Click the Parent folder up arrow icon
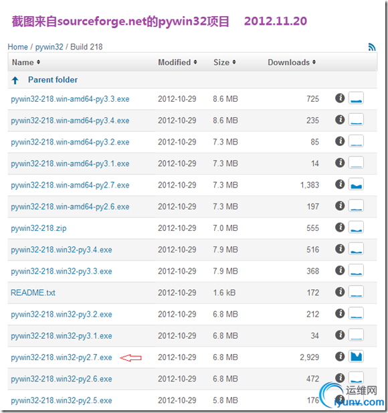 pos(15,80)
